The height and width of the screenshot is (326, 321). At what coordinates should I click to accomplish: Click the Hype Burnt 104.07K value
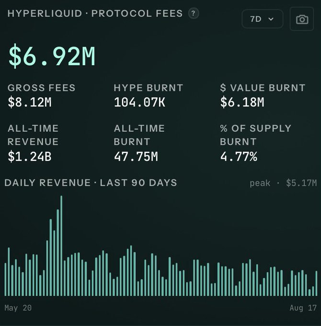click(139, 102)
